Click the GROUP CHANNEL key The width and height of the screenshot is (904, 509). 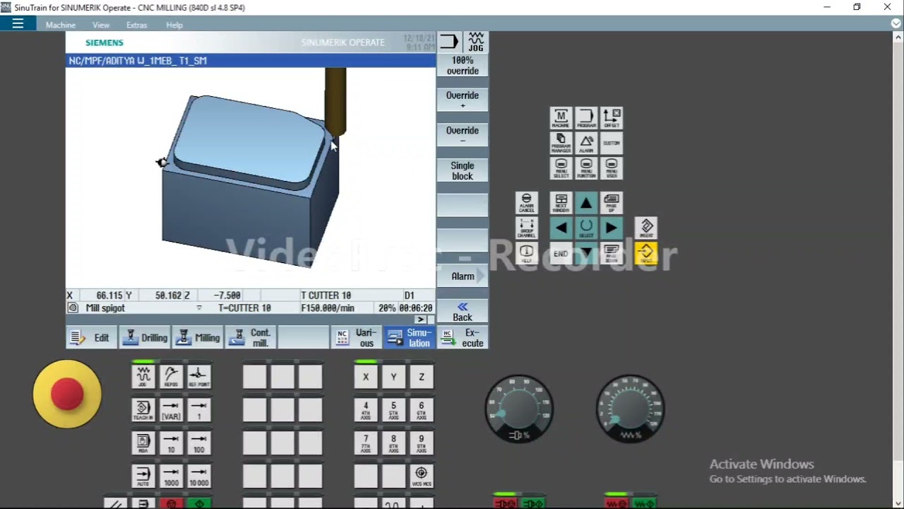click(526, 228)
